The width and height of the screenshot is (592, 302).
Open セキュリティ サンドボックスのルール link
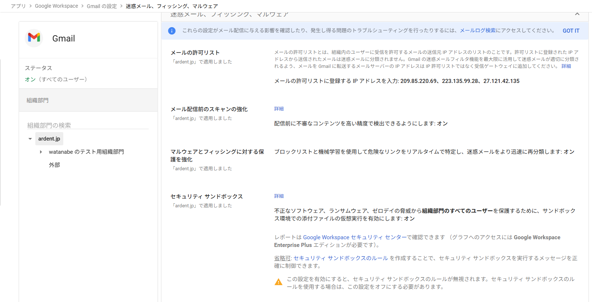coord(341,258)
